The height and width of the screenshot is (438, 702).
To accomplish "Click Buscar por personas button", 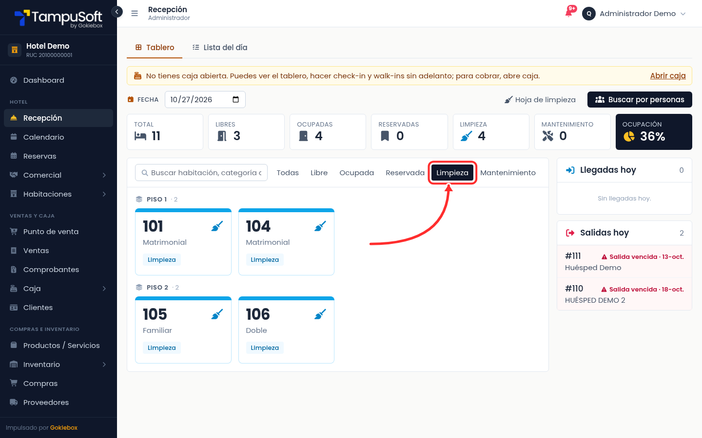I will 640,100.
